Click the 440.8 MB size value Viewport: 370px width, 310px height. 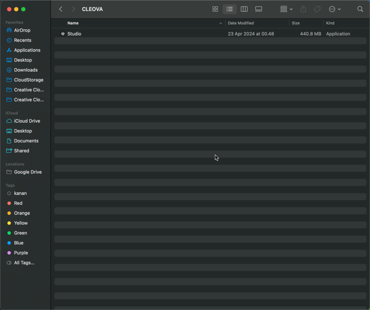(x=310, y=34)
